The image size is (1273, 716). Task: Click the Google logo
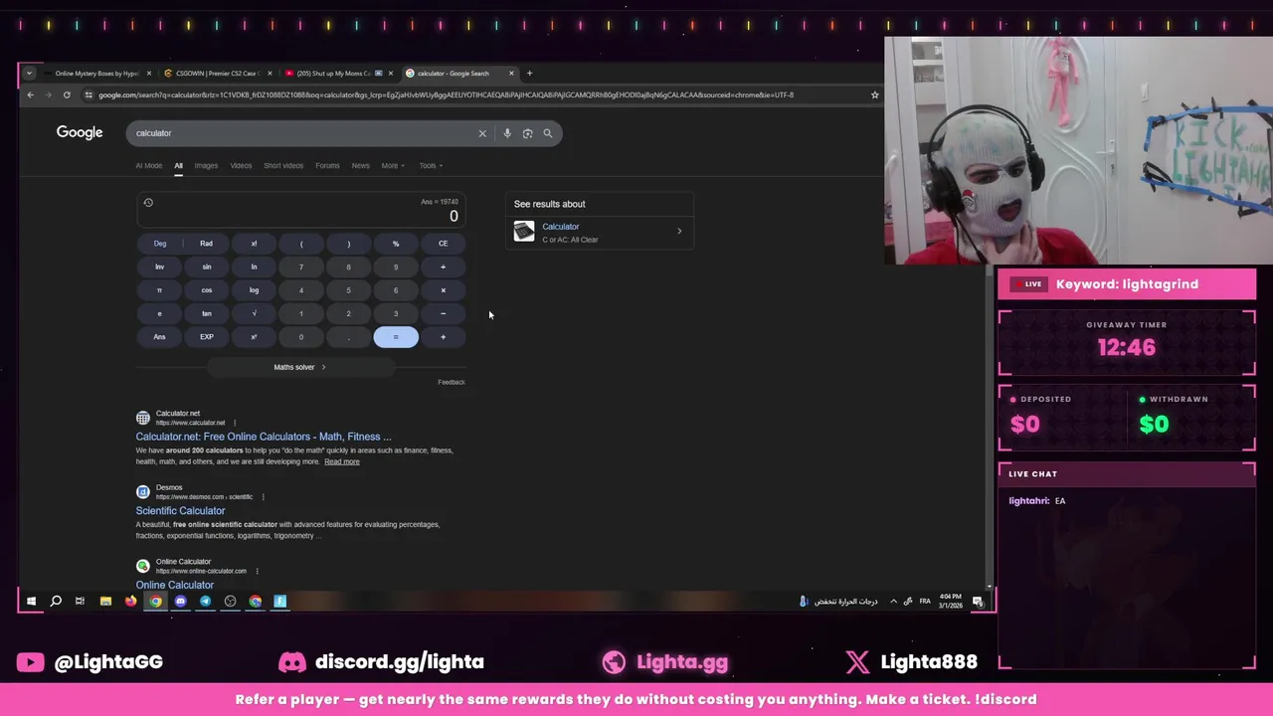pyautogui.click(x=80, y=132)
